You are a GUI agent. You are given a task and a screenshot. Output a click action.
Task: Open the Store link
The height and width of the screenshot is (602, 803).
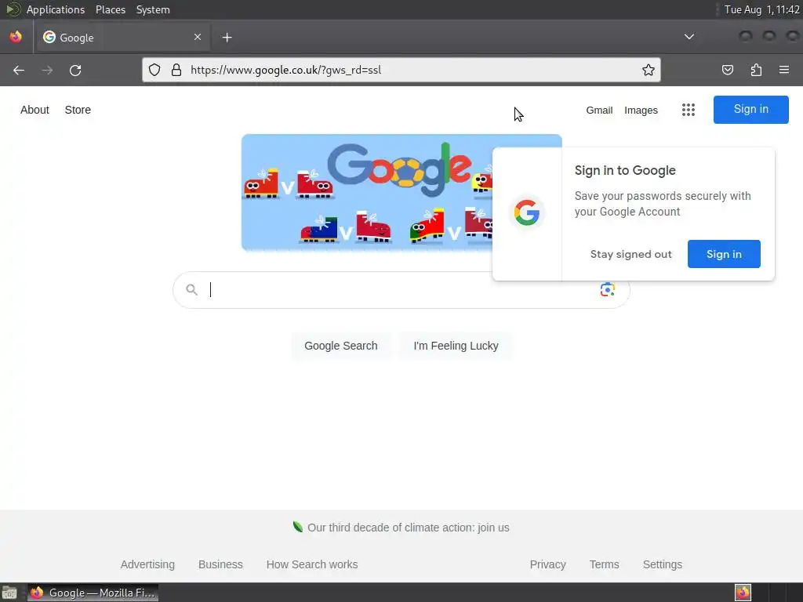coord(78,110)
